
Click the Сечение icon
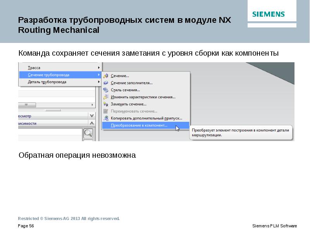[x=106, y=76]
